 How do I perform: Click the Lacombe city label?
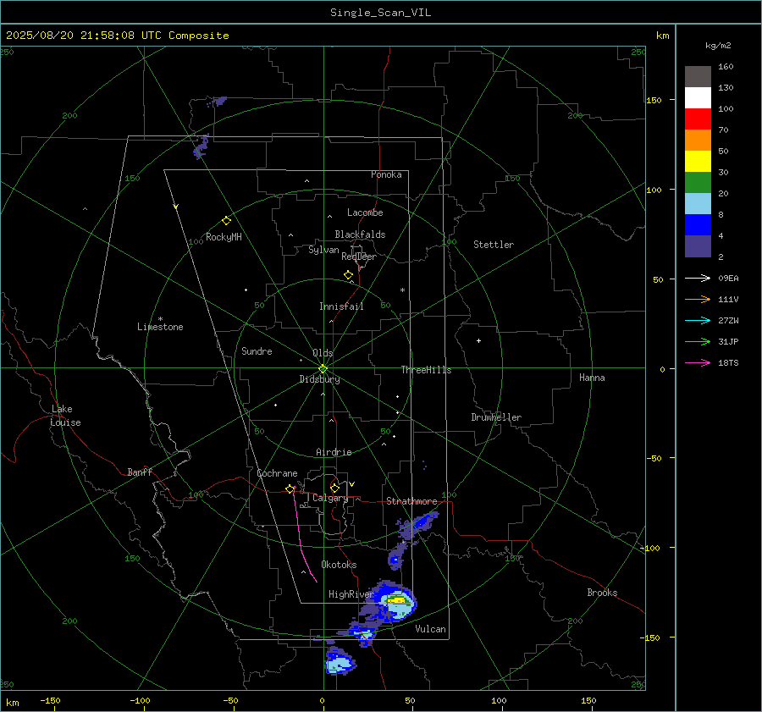(x=365, y=212)
